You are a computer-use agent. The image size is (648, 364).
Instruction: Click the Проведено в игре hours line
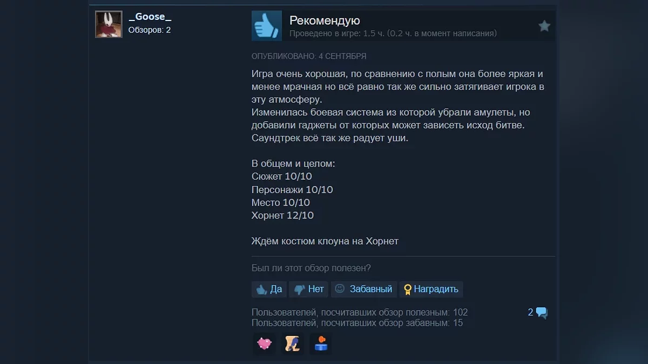393,33
